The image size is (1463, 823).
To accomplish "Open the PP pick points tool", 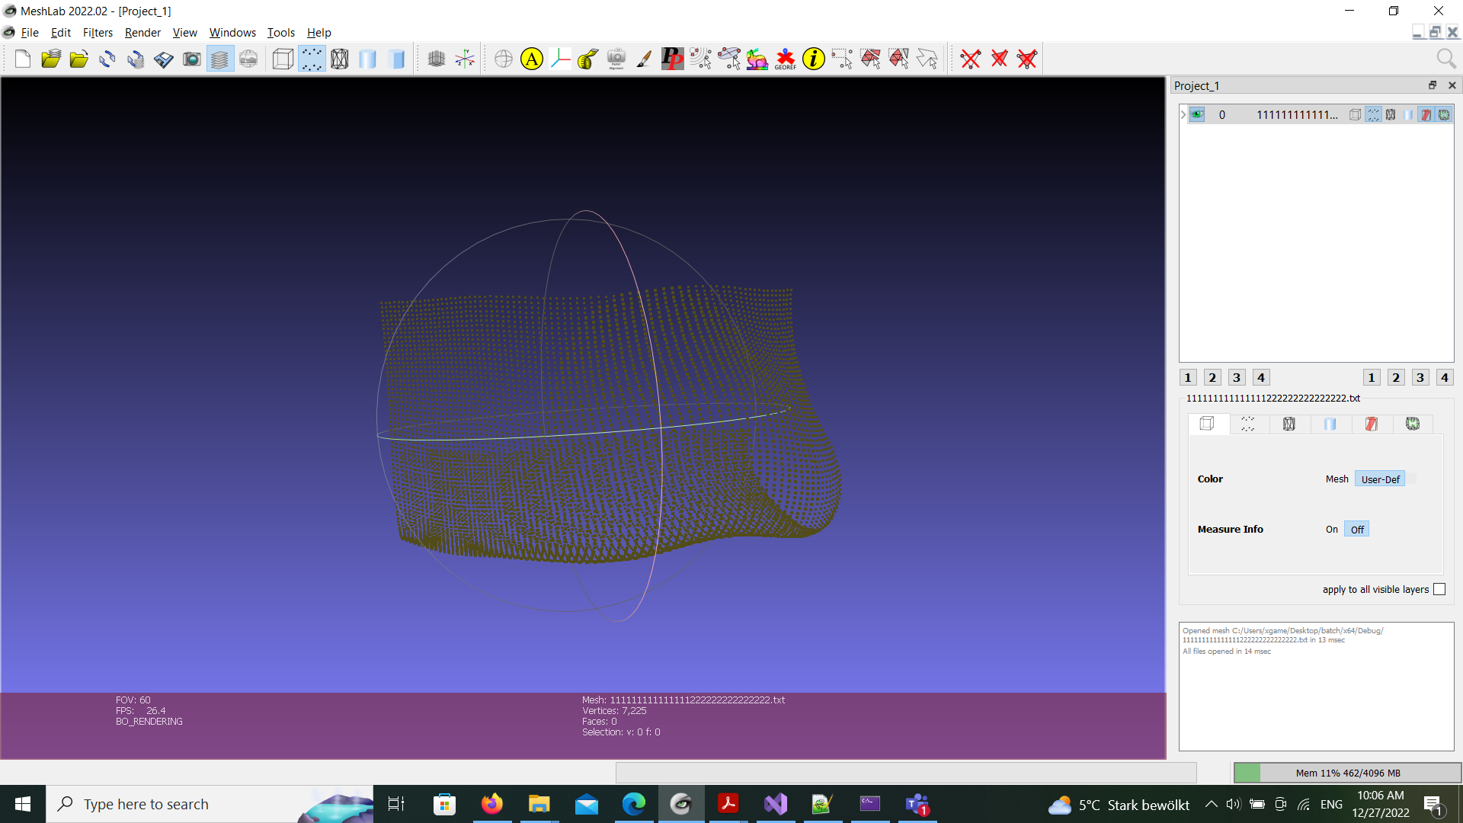I will click(673, 59).
